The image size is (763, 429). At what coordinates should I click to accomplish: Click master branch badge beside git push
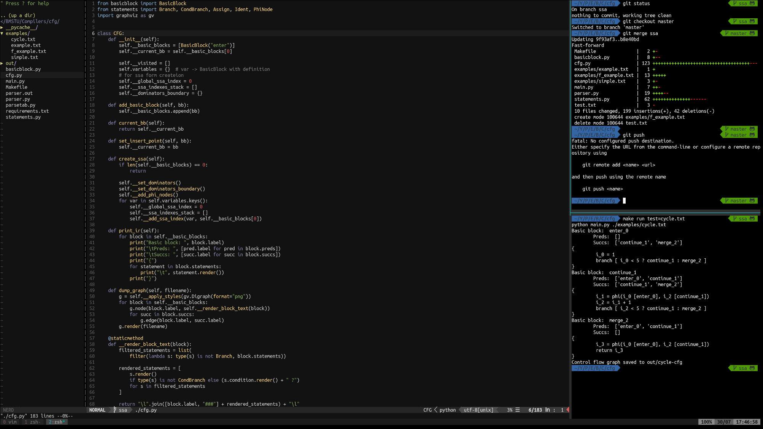point(739,135)
